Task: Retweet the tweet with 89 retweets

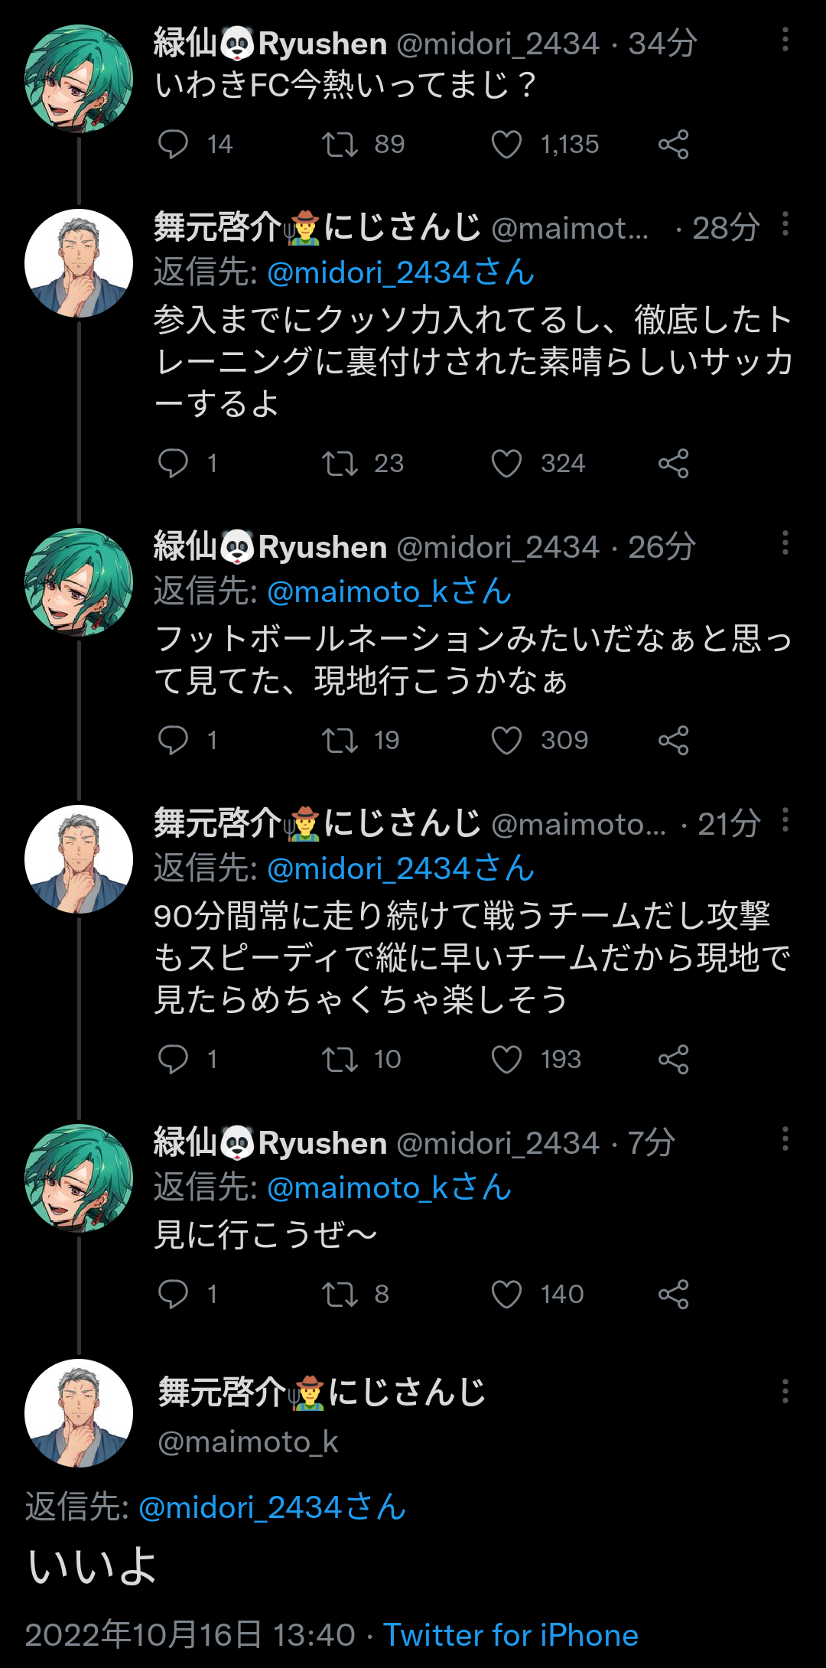Action: [x=340, y=144]
